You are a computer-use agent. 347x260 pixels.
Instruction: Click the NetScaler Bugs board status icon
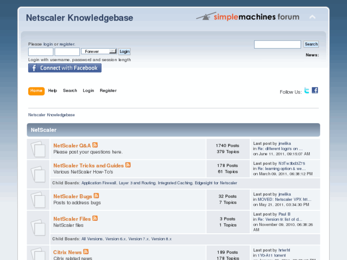pyautogui.click(x=38, y=200)
